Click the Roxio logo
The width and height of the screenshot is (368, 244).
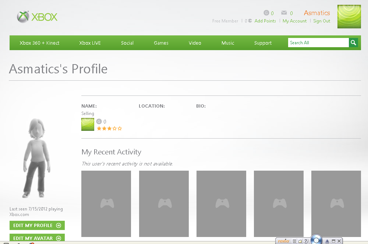[283, 241]
